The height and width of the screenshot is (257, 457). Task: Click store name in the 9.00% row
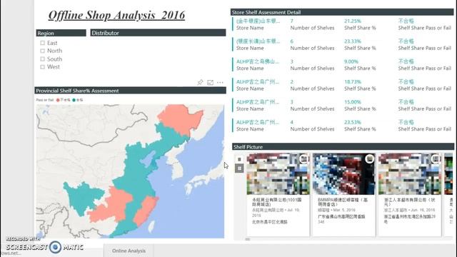(x=258, y=61)
